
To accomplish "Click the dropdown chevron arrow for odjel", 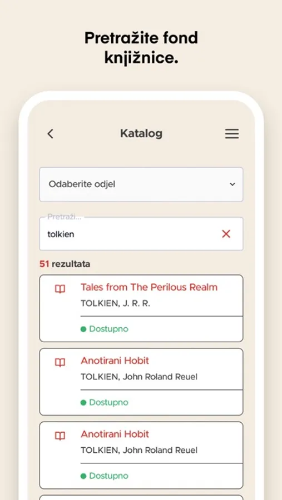I will (x=232, y=184).
